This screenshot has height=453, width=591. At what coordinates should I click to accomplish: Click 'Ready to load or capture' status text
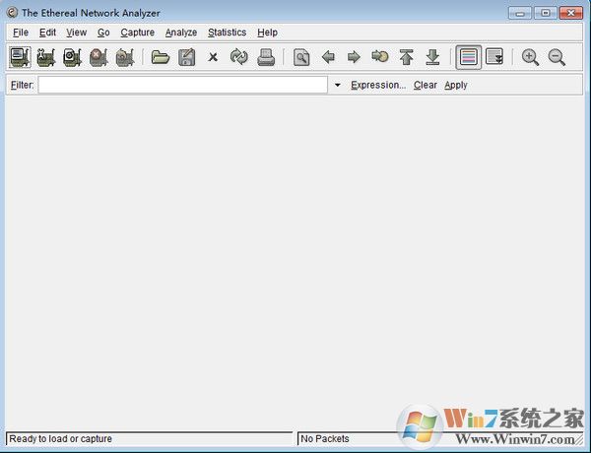(x=60, y=439)
